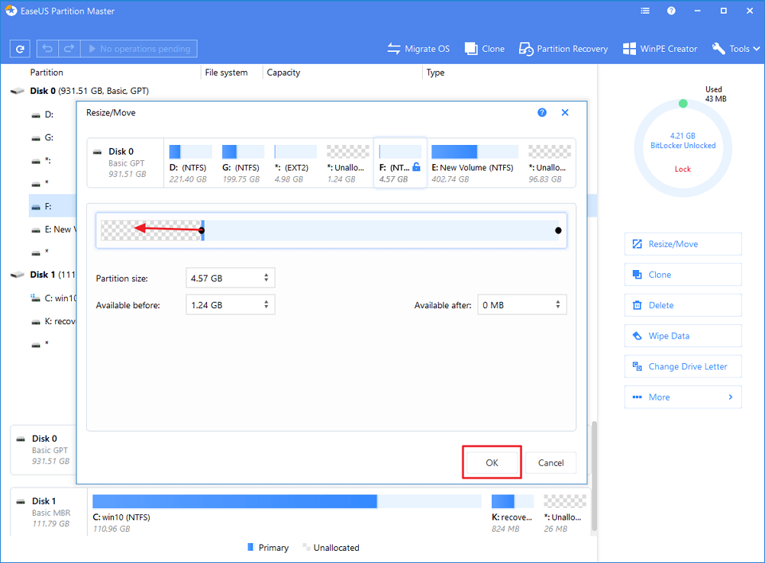Image resolution: width=765 pixels, height=563 pixels.
Task: Select E: New Volume partition block
Action: pyautogui.click(x=474, y=163)
